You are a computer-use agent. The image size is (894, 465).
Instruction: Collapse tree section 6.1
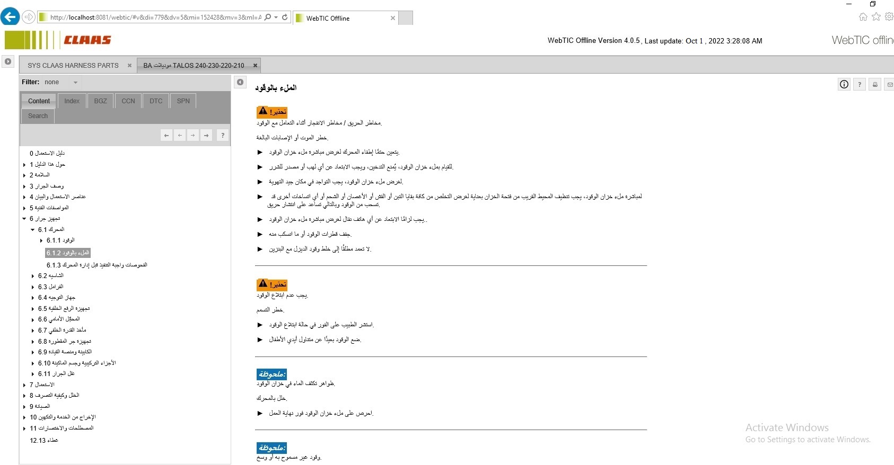(x=33, y=230)
